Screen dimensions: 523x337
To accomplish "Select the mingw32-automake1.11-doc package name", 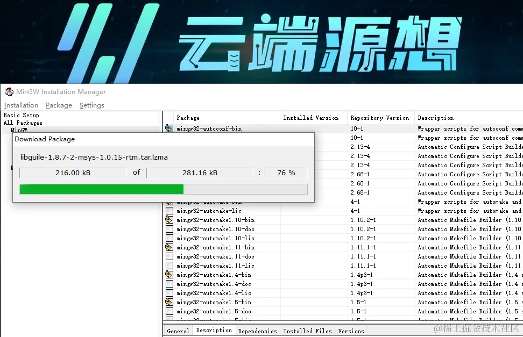I will click(215, 256).
